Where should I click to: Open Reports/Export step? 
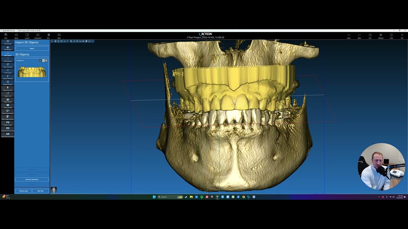(x=8, y=83)
